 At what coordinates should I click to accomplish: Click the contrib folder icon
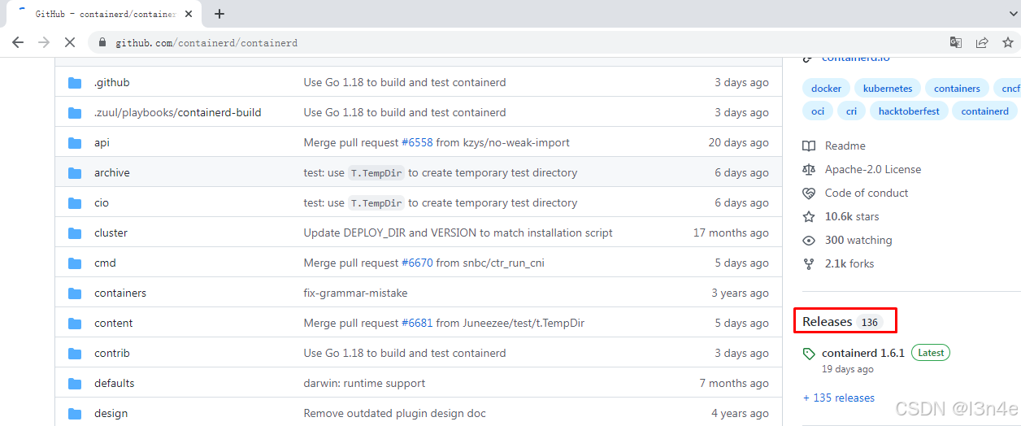point(76,353)
